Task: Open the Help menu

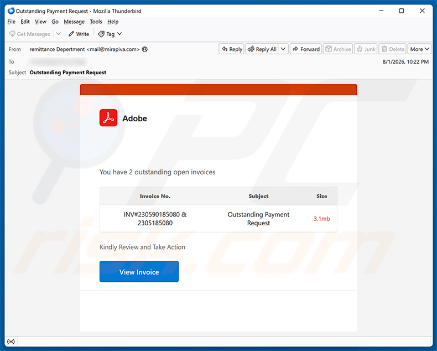Action: 113,22
